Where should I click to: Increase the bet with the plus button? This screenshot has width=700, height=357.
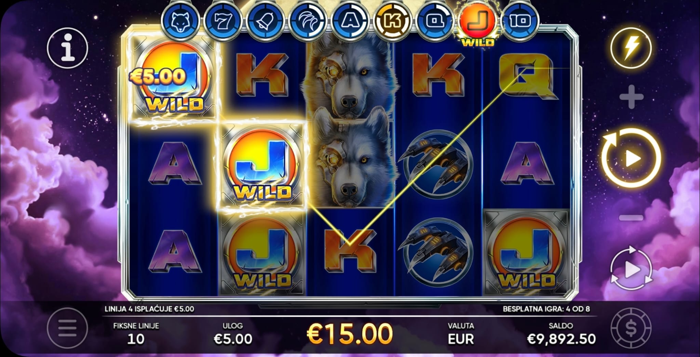click(x=631, y=97)
